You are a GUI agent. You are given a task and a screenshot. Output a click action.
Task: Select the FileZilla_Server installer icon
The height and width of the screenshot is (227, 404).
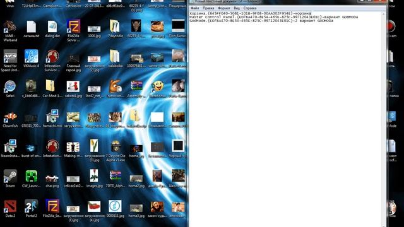point(52,209)
